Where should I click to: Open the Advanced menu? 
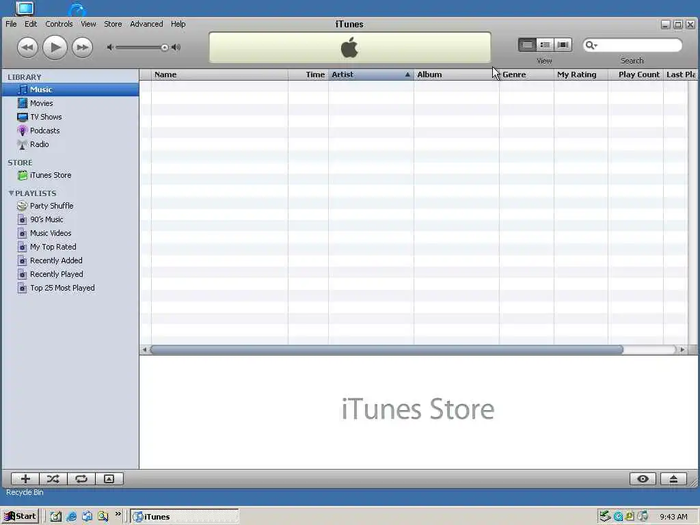[x=146, y=24]
